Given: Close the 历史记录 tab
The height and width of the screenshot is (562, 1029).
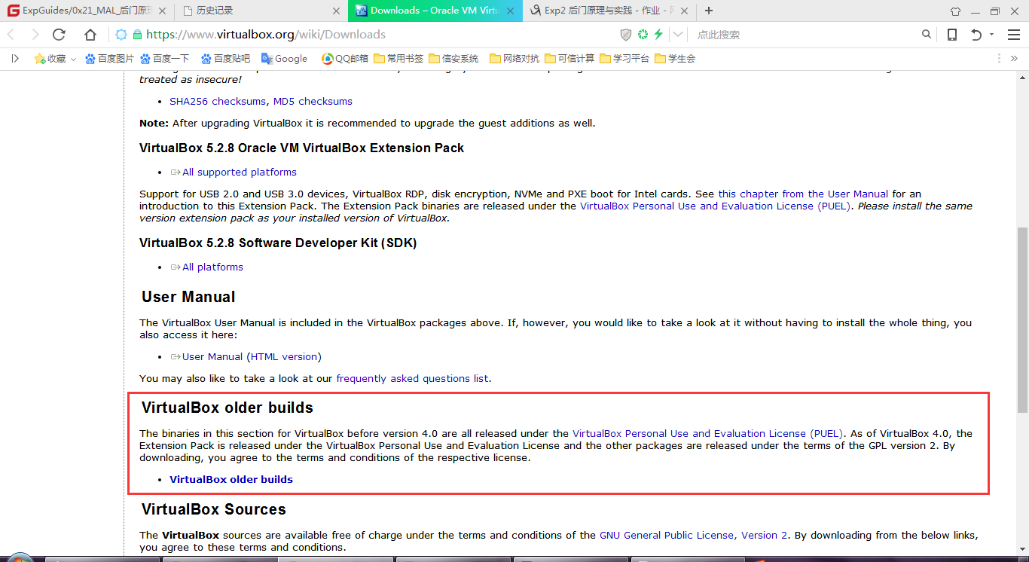Looking at the screenshot, I should [337, 11].
